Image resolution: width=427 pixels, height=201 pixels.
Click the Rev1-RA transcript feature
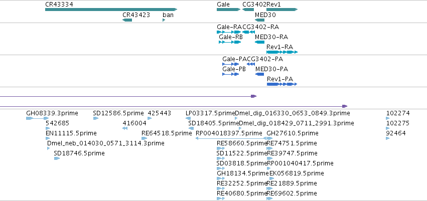(282, 52)
